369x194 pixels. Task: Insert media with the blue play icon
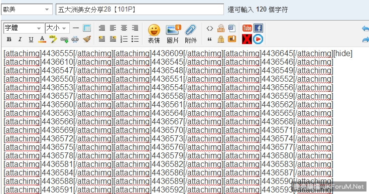coord(258,39)
